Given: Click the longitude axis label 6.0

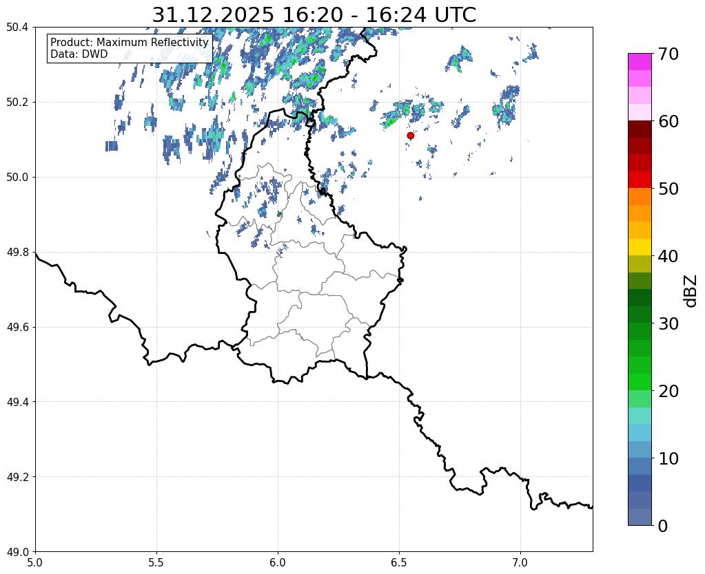Looking at the screenshot, I should click(x=278, y=562).
